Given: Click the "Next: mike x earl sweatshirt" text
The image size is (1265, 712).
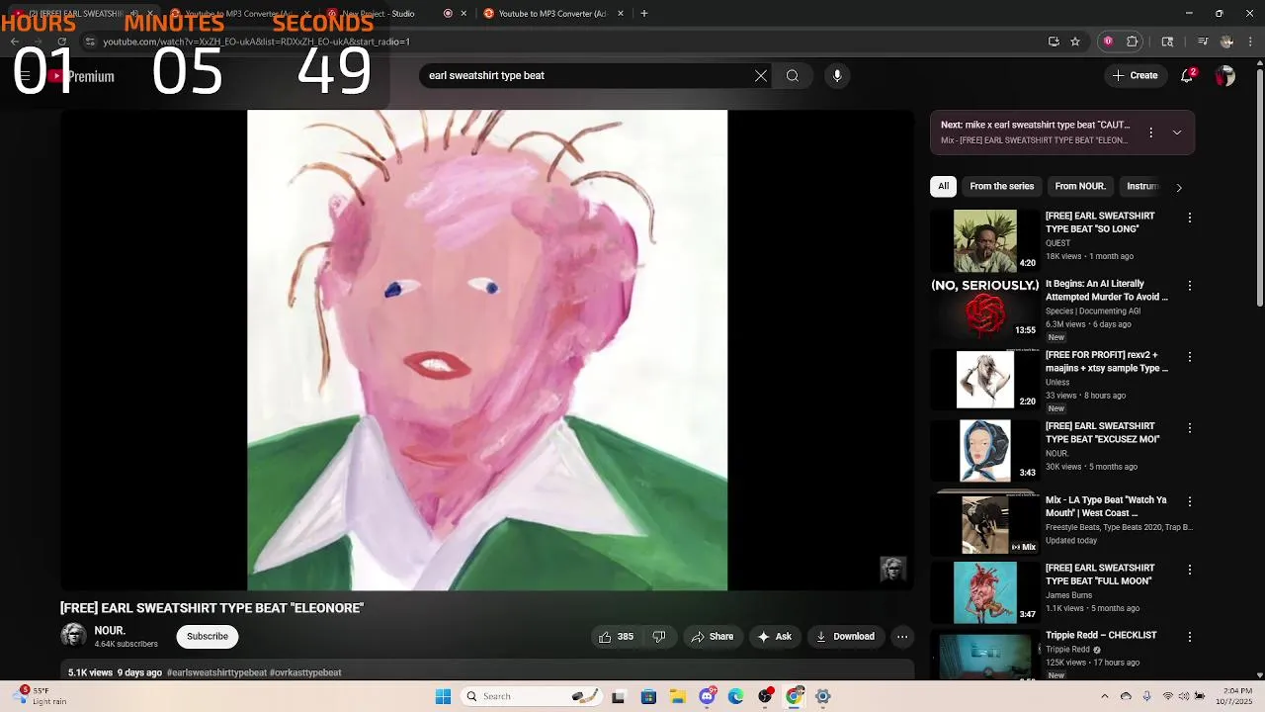Looking at the screenshot, I should pyautogui.click(x=1035, y=126).
